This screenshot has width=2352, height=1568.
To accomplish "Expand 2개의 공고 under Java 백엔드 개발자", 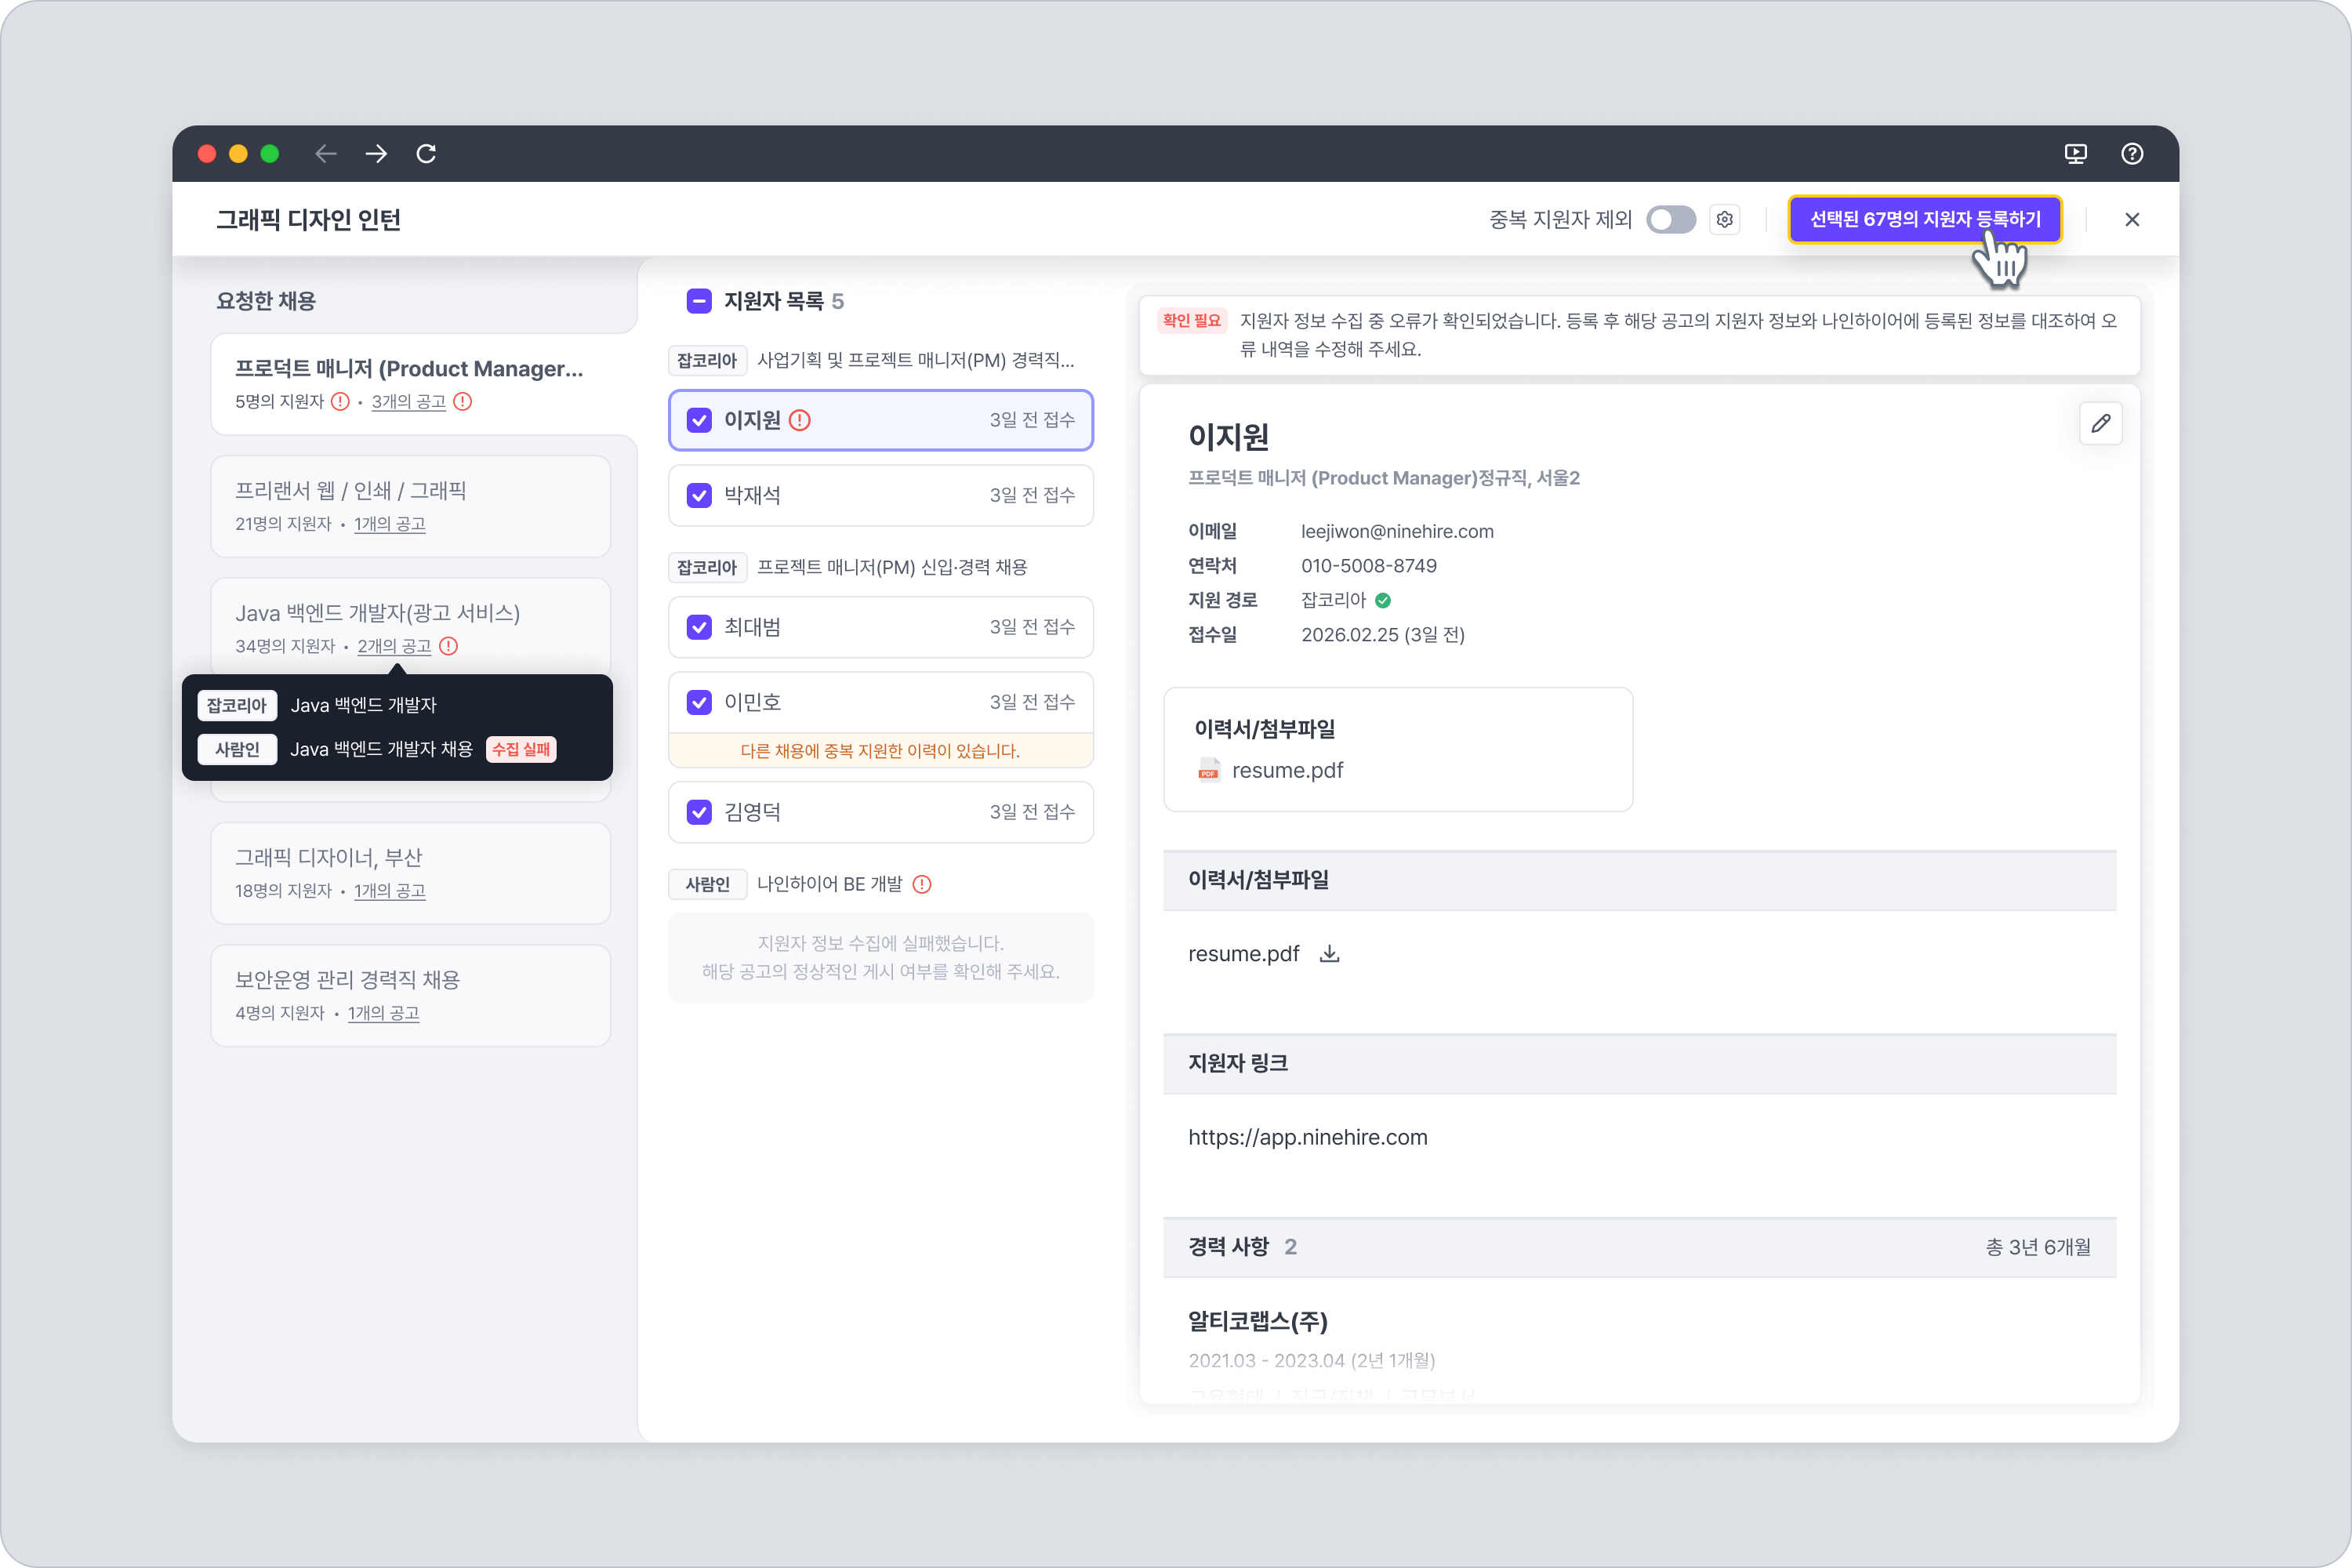I will (394, 646).
